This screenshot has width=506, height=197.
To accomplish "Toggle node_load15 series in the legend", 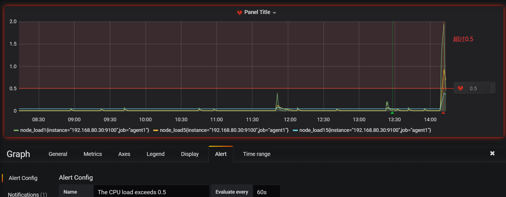I will point(365,130).
